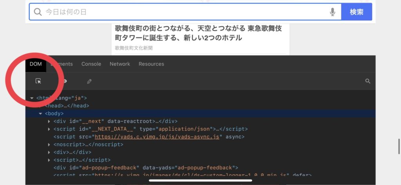Open the 歌舞伎町 tower hotel article headline
401x185 pixels.
pyautogui.click(x=198, y=33)
